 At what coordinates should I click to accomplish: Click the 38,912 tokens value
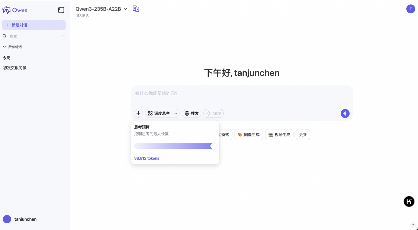pyautogui.click(x=147, y=158)
